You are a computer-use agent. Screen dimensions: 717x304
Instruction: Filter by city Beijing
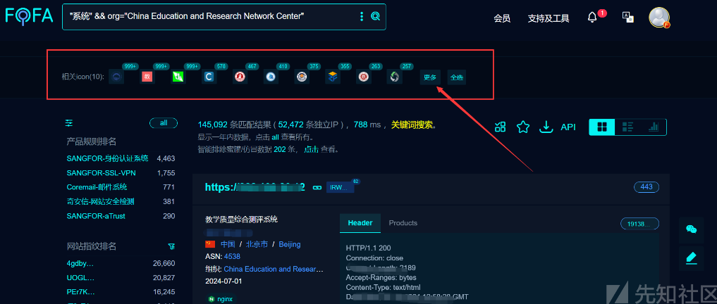(290, 244)
